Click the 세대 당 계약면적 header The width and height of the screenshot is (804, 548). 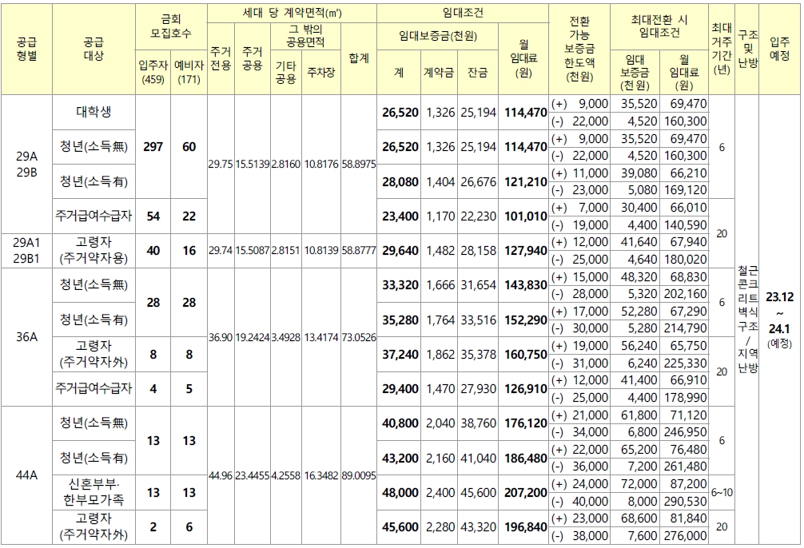[293, 11]
